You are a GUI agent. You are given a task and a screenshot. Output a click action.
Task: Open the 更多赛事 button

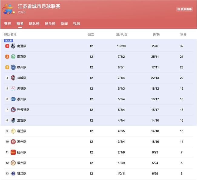(184, 9)
